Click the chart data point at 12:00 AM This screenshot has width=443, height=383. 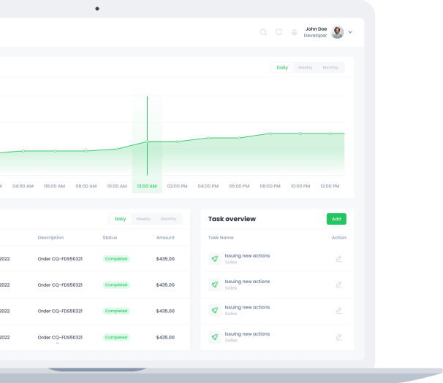147,142
